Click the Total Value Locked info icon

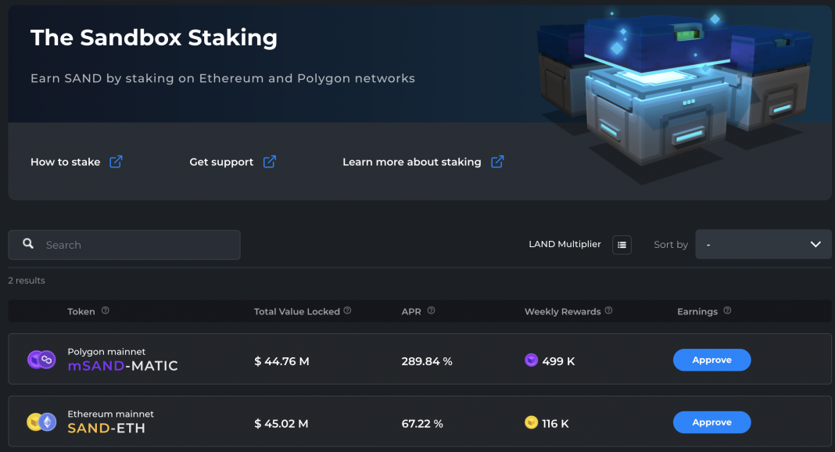pyautogui.click(x=348, y=310)
